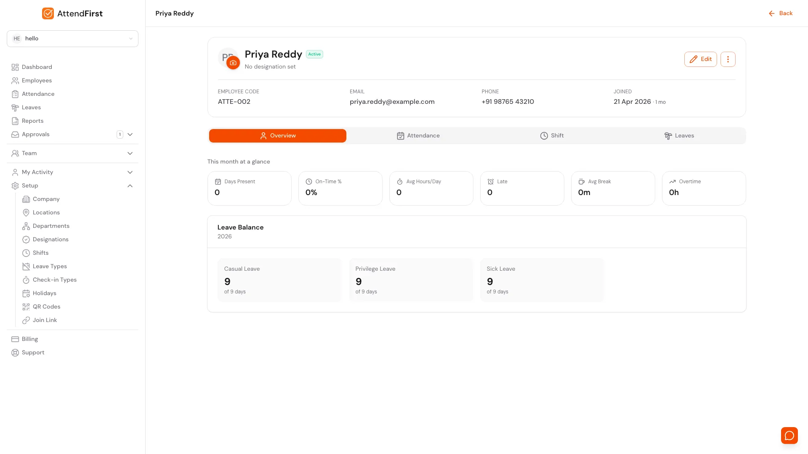This screenshot has width=808, height=454.
Task: Go Back using the top-right link
Action: click(781, 13)
